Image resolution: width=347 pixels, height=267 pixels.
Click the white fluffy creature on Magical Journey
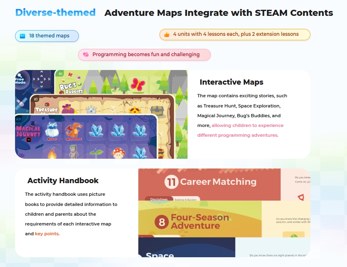[52, 130]
